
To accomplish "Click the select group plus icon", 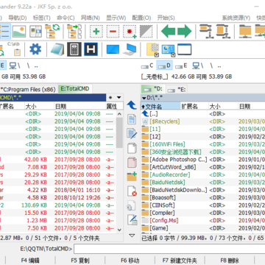I will pos(96,31).
